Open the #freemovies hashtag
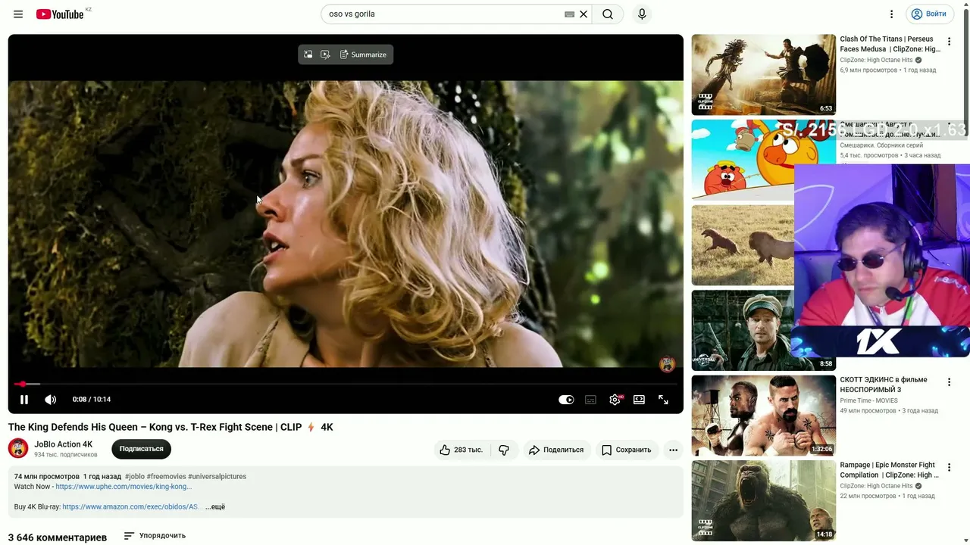 click(166, 477)
